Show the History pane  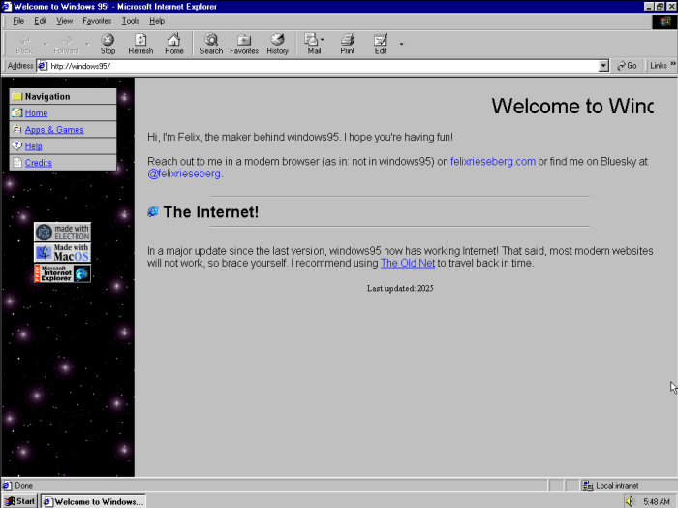(277, 45)
